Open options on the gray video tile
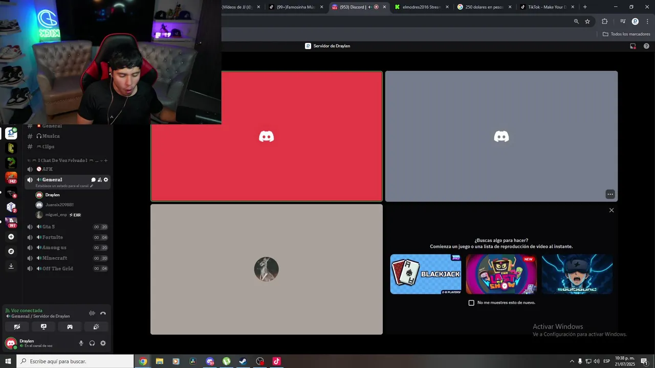The height and width of the screenshot is (368, 655). (610, 194)
